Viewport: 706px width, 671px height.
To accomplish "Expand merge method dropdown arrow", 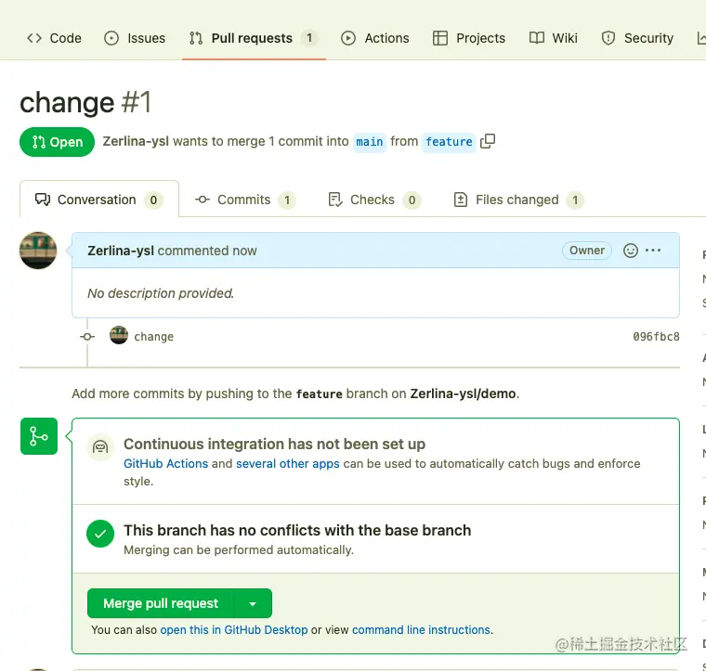I will click(253, 603).
